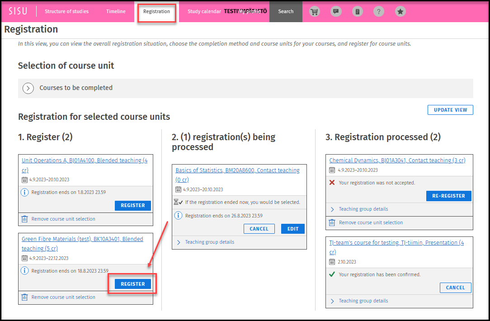
Task: Open the messages icon in the top bar
Action: (x=336, y=11)
